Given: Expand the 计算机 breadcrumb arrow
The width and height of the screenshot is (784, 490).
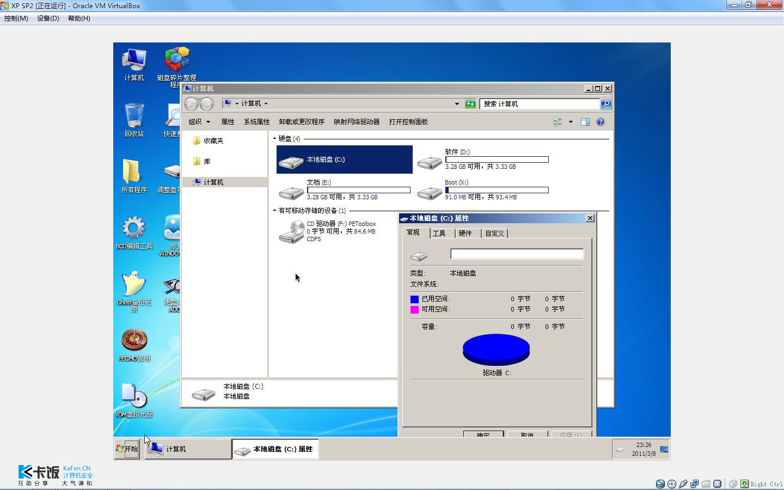Looking at the screenshot, I should (x=266, y=103).
